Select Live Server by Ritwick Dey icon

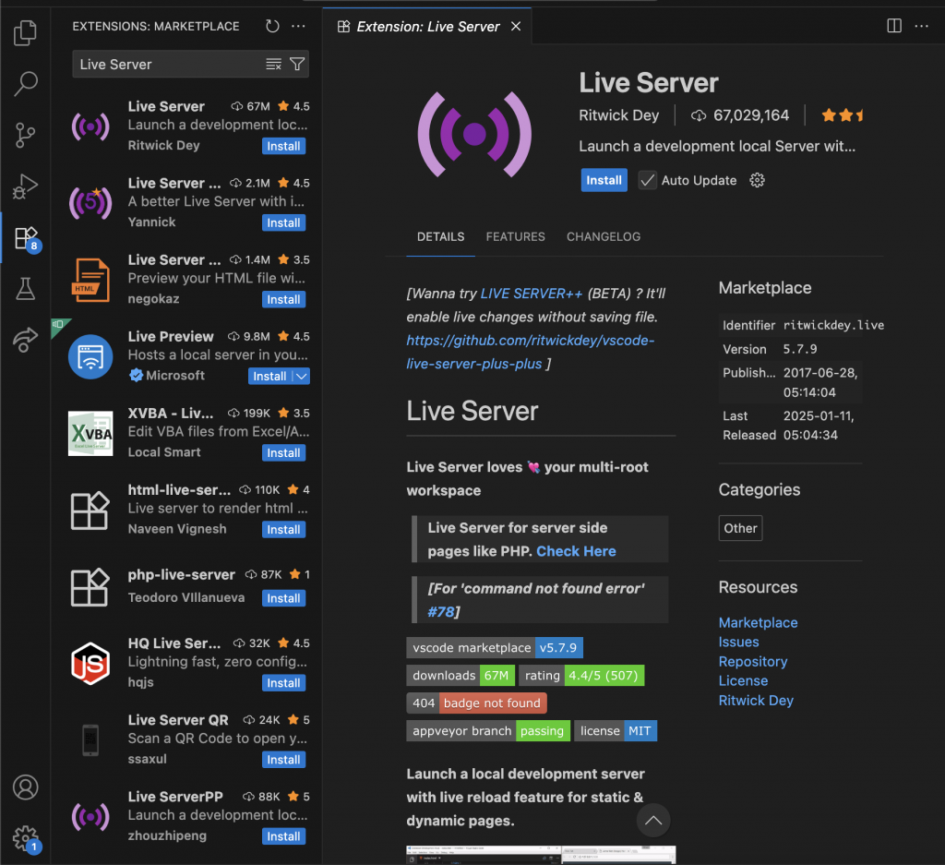(90, 126)
